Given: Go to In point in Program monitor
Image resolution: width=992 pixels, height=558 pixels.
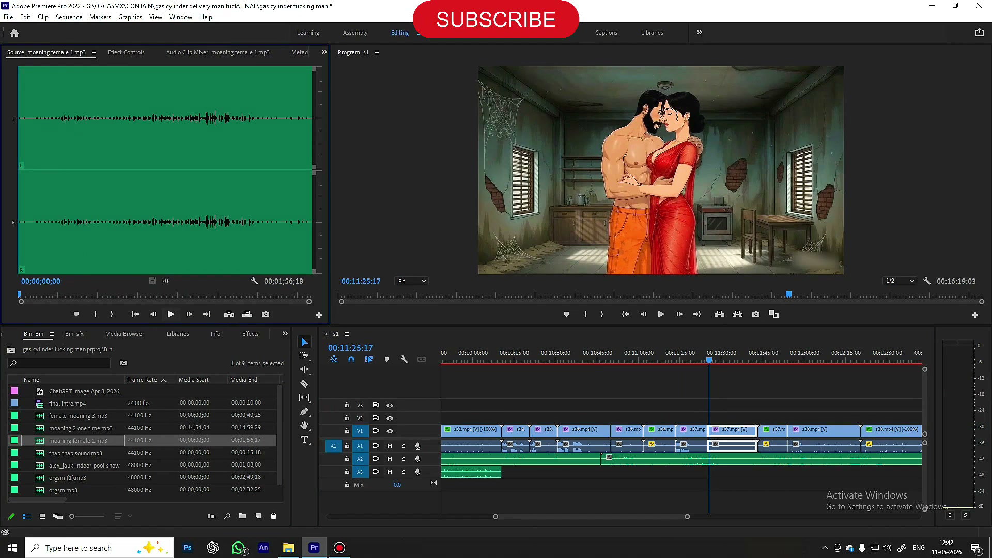Looking at the screenshot, I should [625, 314].
